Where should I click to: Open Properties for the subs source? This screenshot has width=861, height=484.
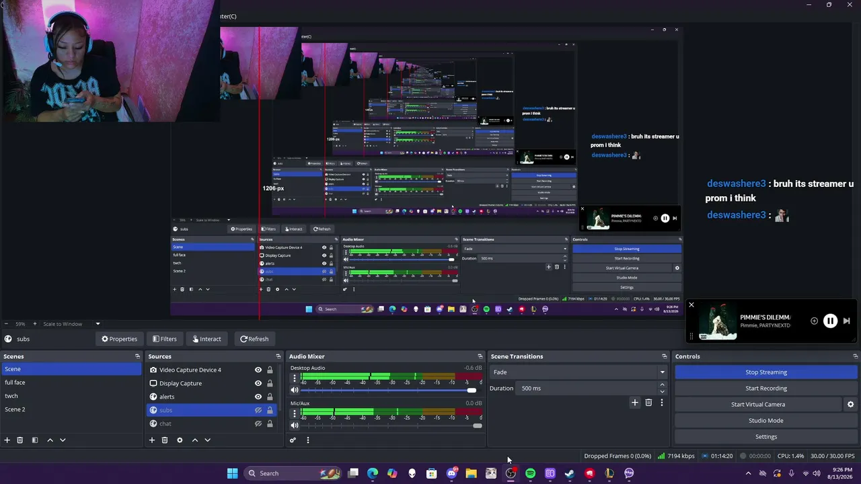tap(119, 339)
